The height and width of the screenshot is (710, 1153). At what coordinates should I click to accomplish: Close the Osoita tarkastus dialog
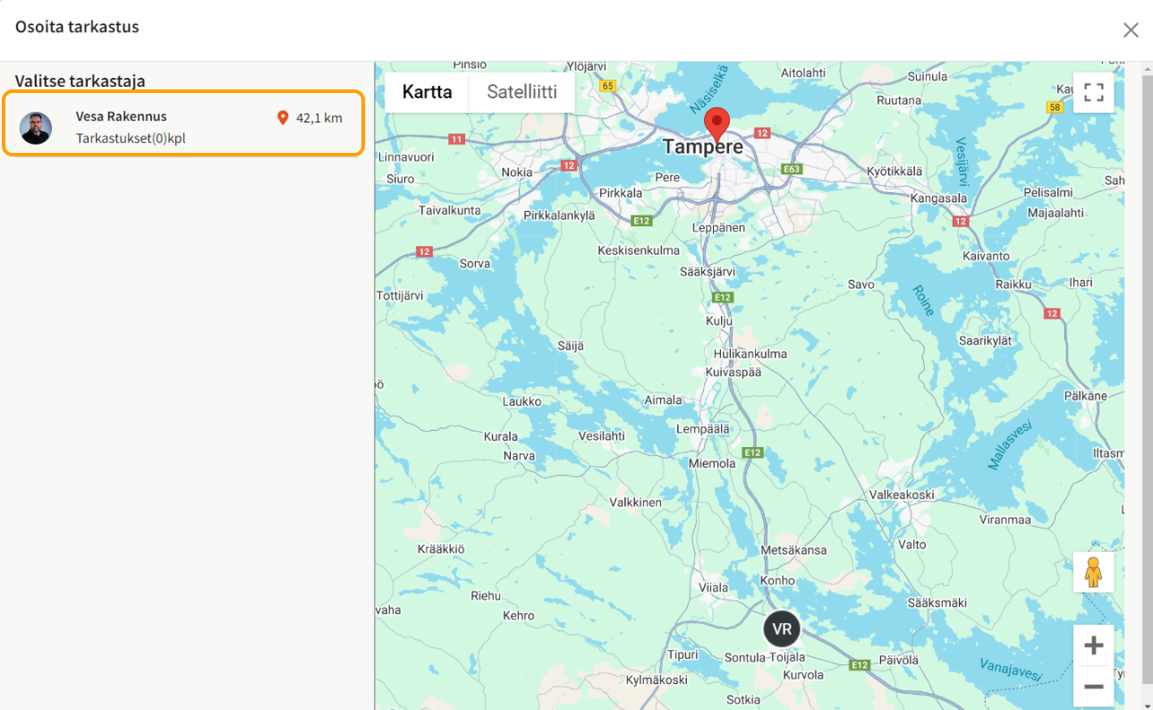1131,30
